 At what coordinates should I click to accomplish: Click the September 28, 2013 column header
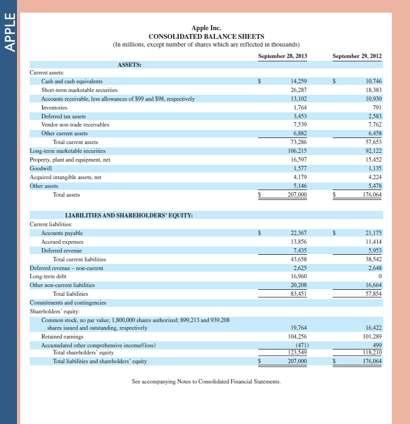tap(282, 56)
